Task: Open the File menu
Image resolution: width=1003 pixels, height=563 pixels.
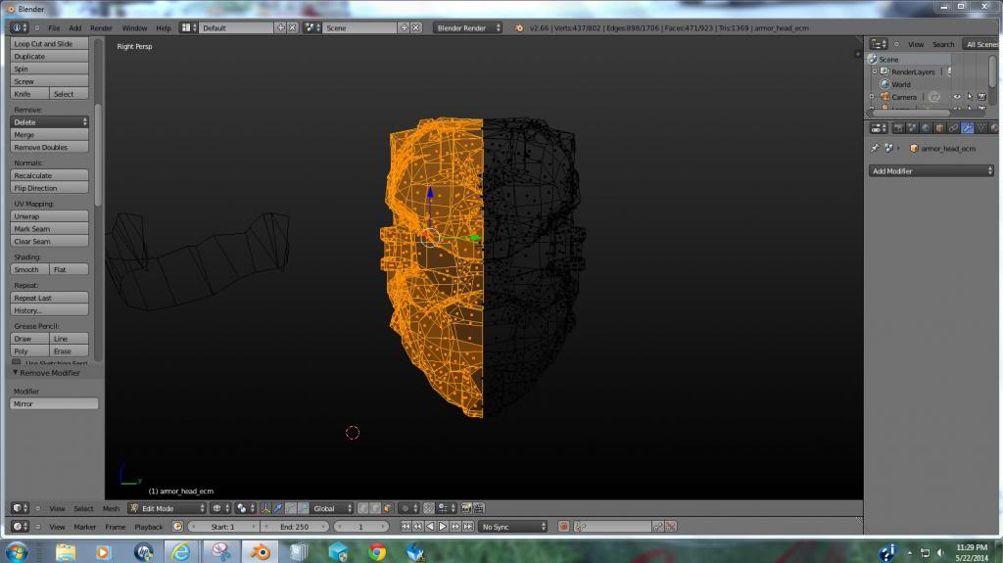Action: pyautogui.click(x=54, y=28)
